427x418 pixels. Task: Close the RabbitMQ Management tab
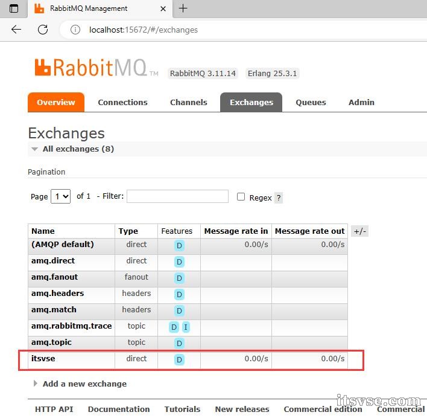click(163, 8)
